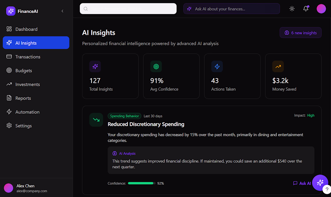Open the Dashboard page

(36, 29)
